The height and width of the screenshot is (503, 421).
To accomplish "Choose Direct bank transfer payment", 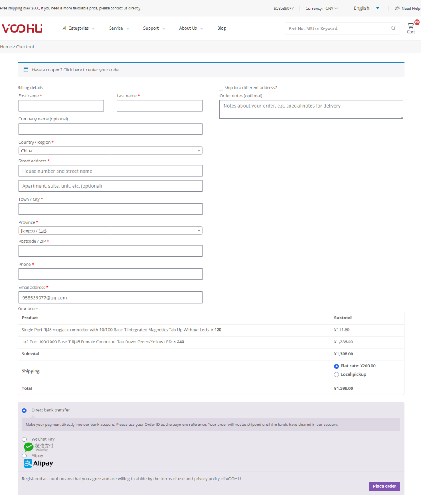I will click(24, 411).
